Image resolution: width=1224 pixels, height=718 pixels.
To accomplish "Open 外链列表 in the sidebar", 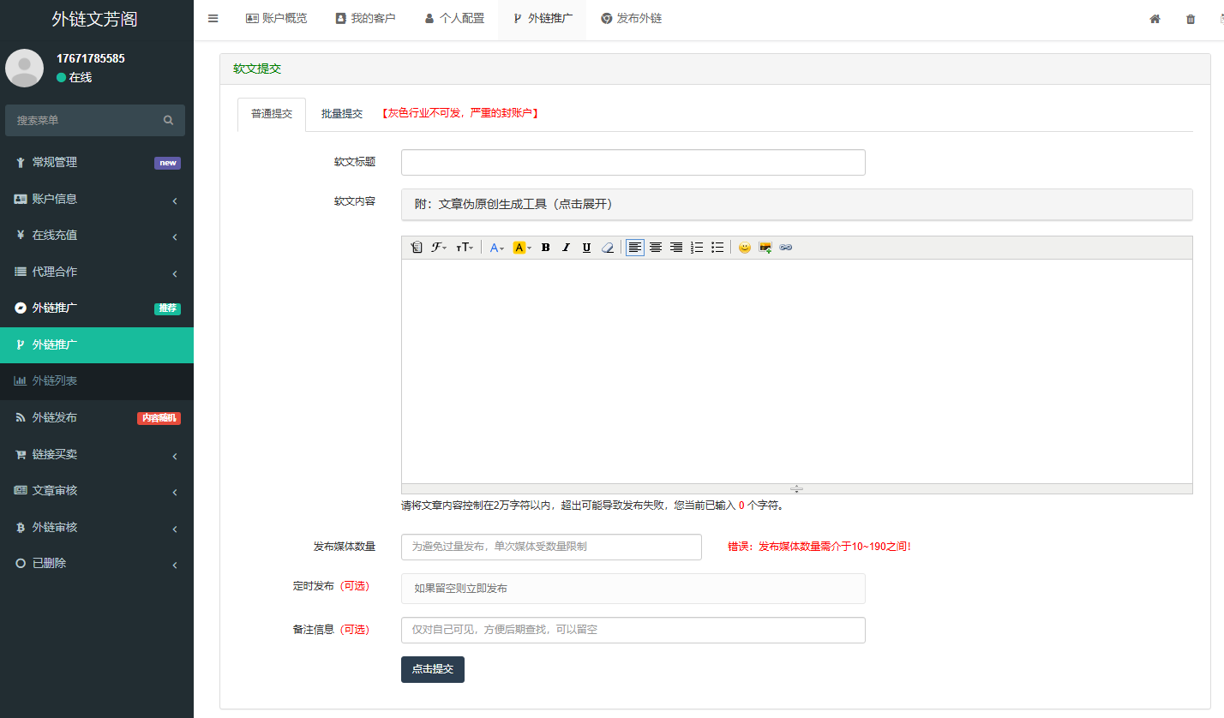I will tap(55, 380).
